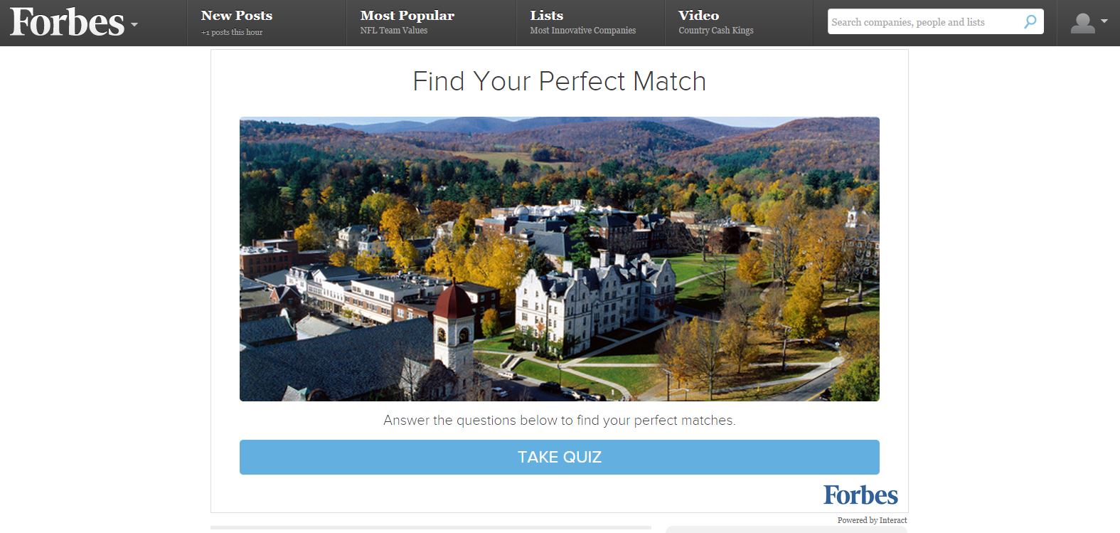Open the Most Popular menu
Screen dimensions: 1120x533
click(x=407, y=15)
